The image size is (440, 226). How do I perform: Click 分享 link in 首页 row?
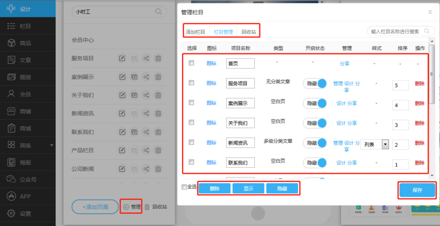point(345,63)
